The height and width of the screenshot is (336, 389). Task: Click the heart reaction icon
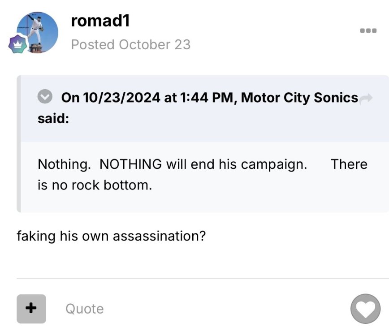click(365, 309)
